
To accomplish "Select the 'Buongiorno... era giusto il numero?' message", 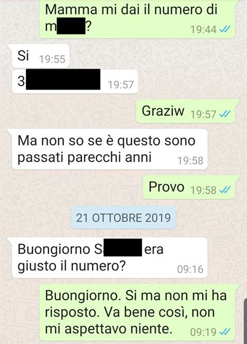I will (x=110, y=258).
